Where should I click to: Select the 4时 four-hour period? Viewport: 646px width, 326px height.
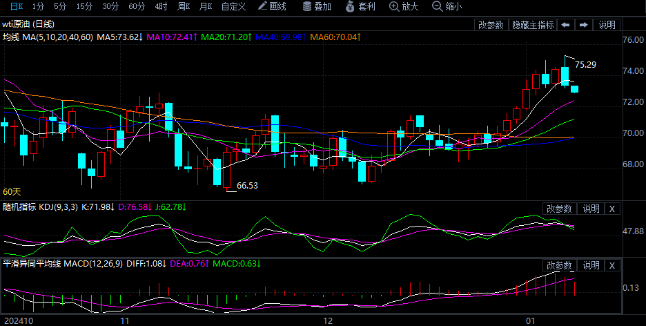click(161, 6)
